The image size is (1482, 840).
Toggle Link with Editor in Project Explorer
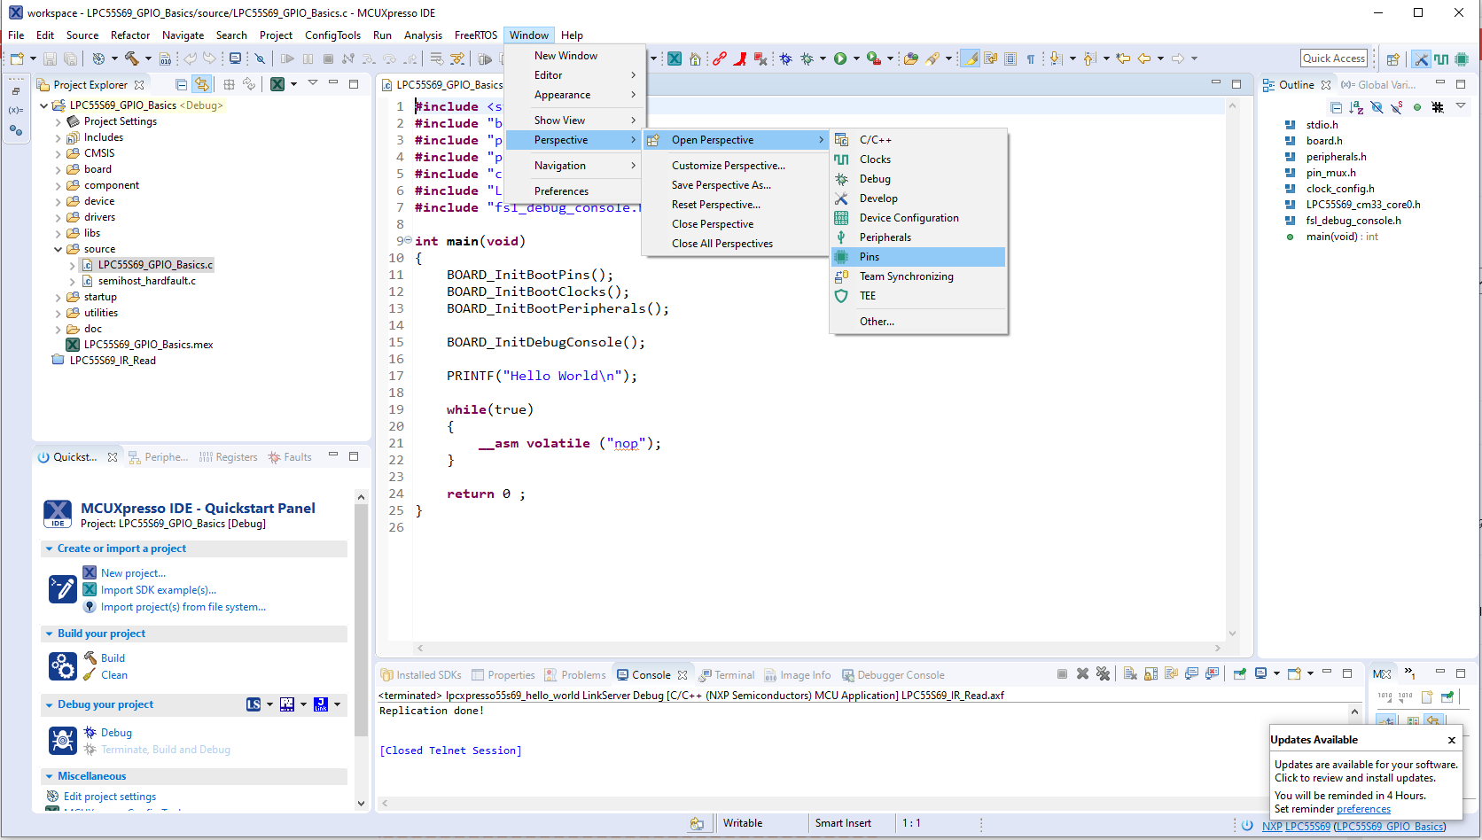202,85
